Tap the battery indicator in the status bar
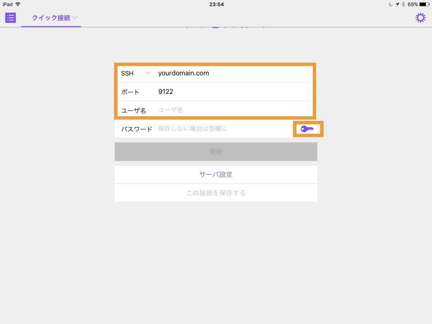This screenshot has width=432, height=324. (x=424, y=5)
